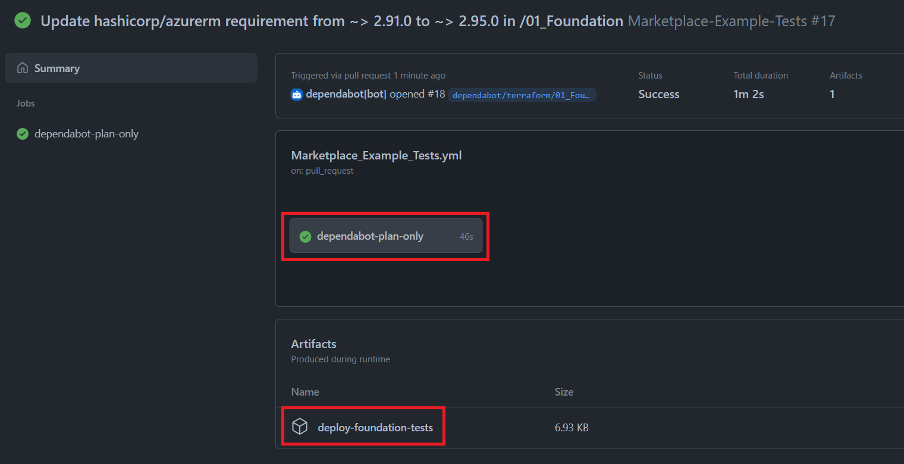Click the 46s duration on the job card

(466, 236)
